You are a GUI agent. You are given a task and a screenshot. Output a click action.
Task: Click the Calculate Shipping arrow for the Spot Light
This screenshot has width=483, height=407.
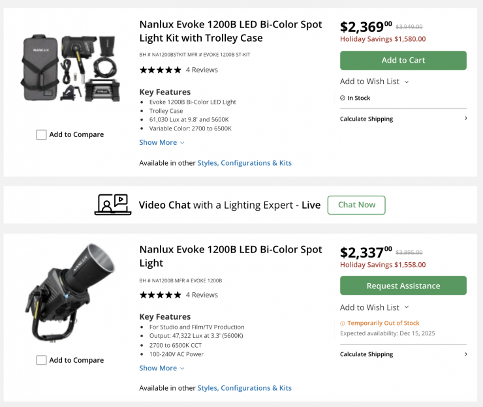[465, 354]
